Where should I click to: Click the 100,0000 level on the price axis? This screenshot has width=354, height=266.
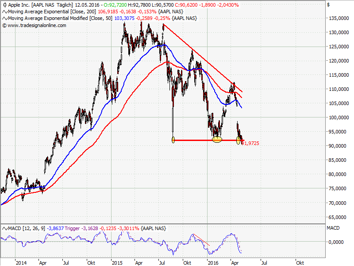[x=338, y=117]
